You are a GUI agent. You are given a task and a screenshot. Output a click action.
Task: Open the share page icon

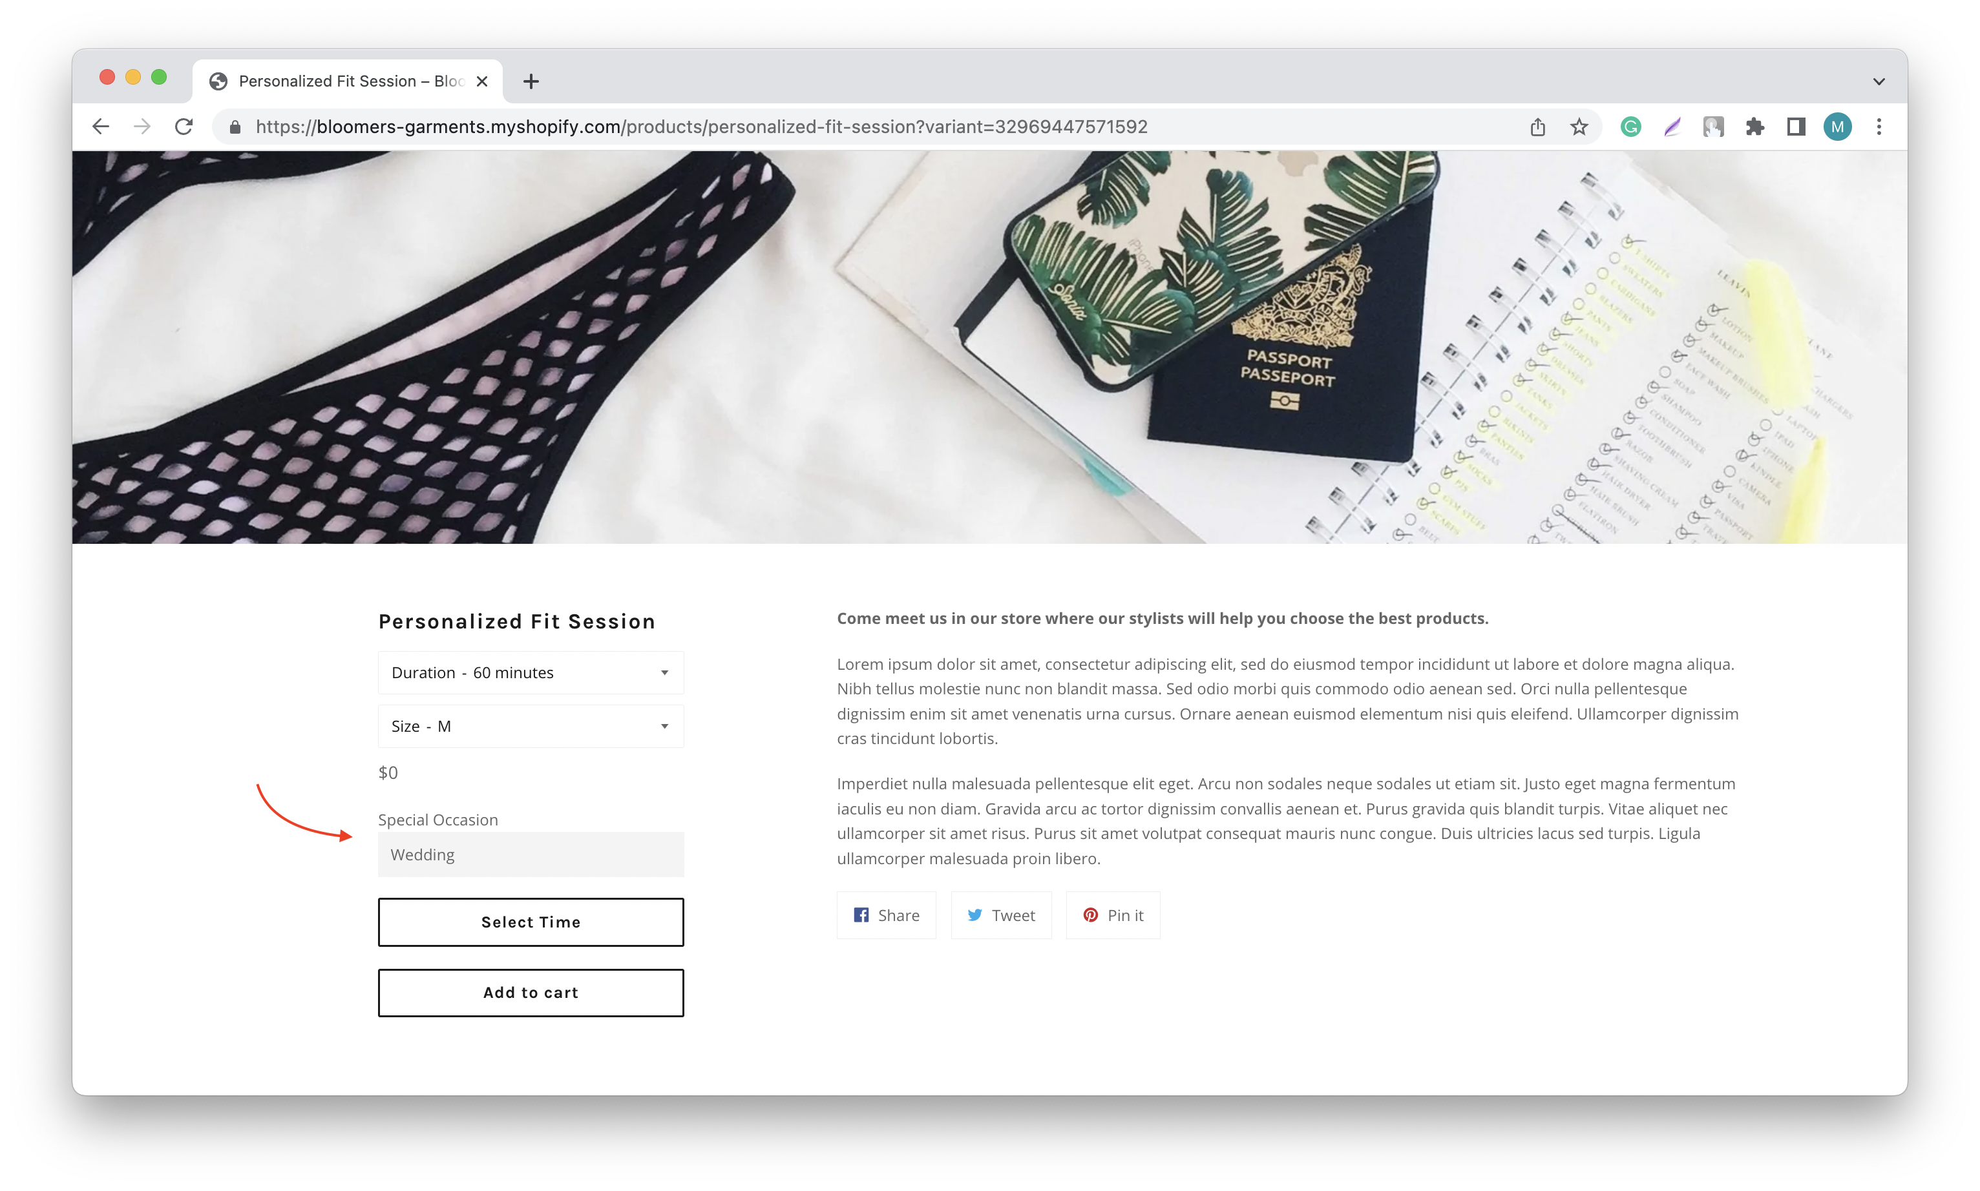[x=1537, y=127]
